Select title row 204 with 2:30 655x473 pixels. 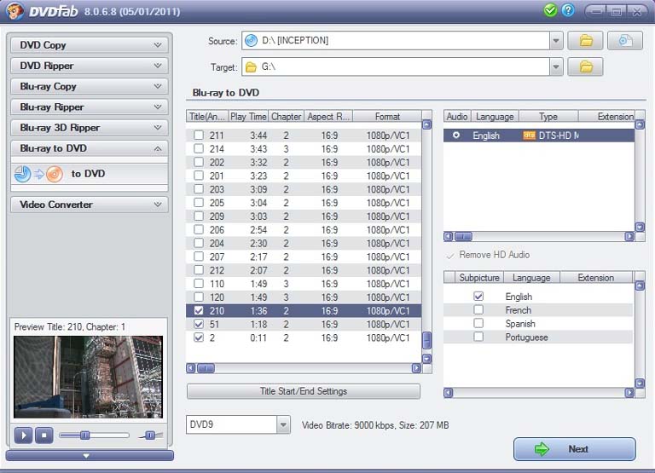pos(304,244)
